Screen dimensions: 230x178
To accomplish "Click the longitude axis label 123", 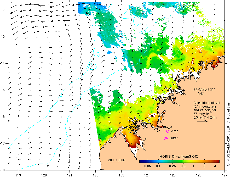I will point(121,175).
